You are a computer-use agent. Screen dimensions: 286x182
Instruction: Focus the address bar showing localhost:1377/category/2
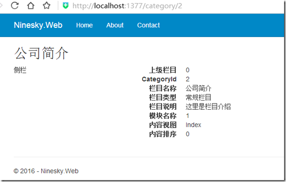click(127, 6)
